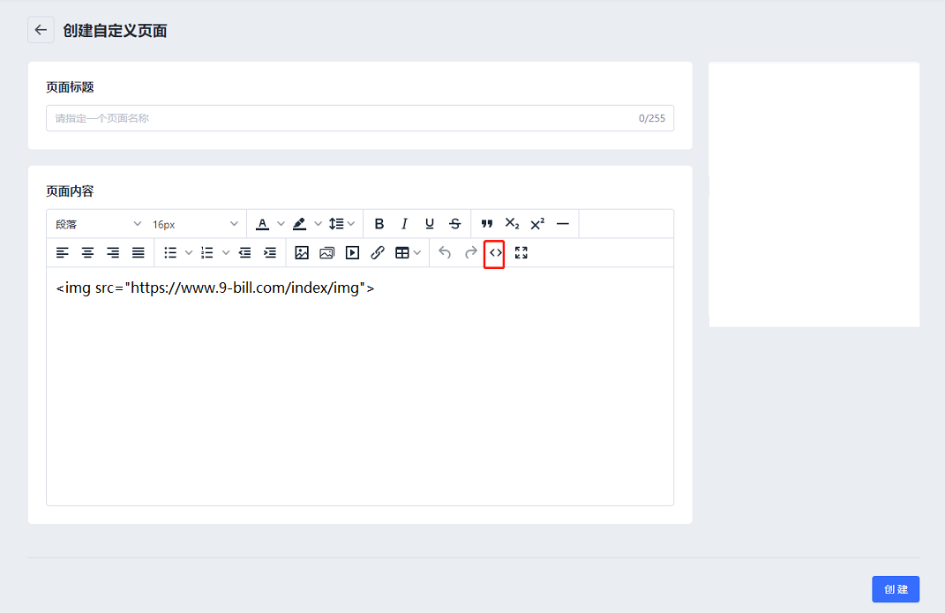Screen dimensions: 945x613
Task: Enter fullscreen editor mode
Action: tap(521, 253)
